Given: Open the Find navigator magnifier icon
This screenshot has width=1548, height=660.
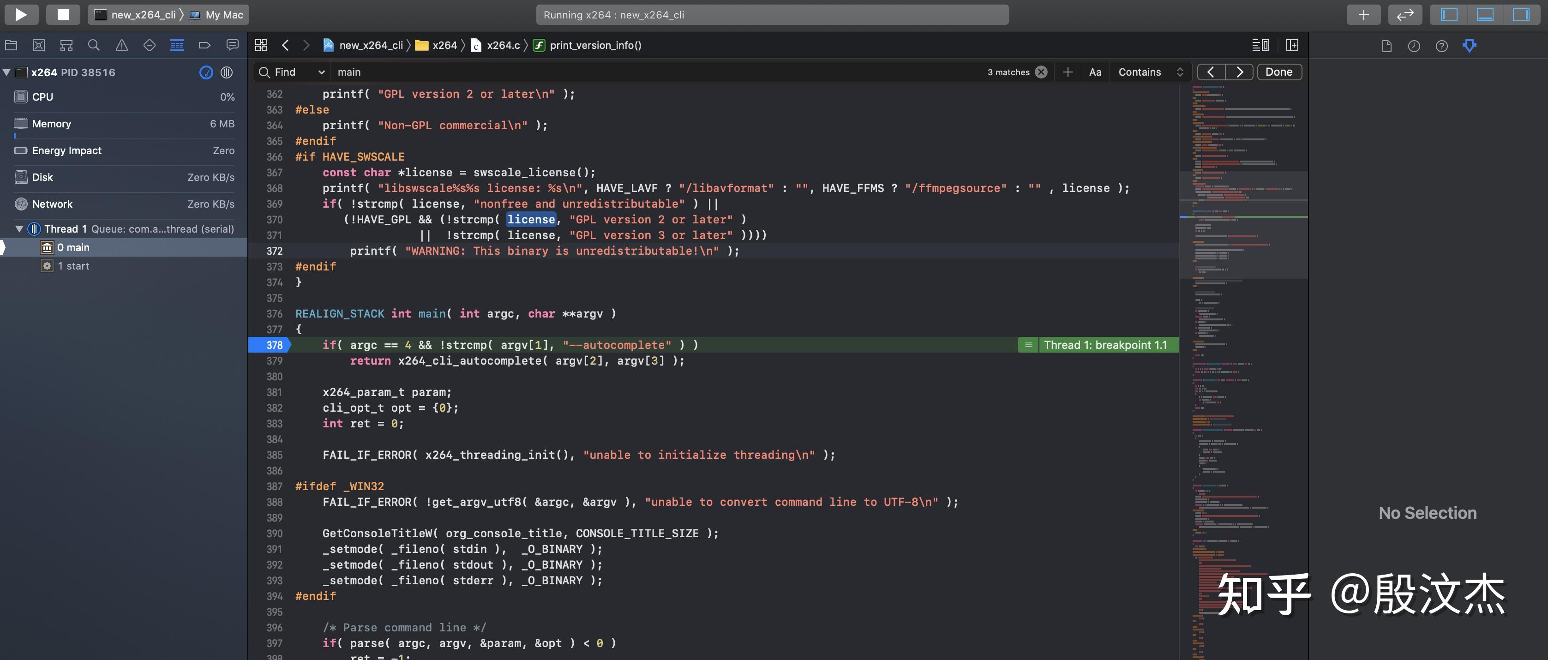Looking at the screenshot, I should (94, 45).
